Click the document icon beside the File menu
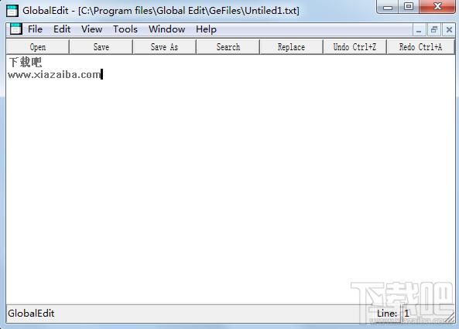This screenshot has height=329, width=459. pos(15,29)
